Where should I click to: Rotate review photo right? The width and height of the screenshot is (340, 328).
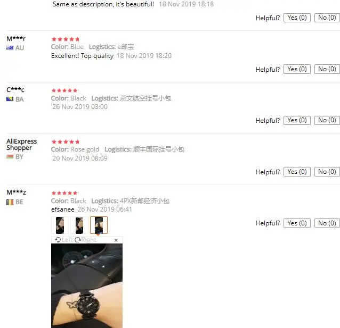(x=85, y=240)
